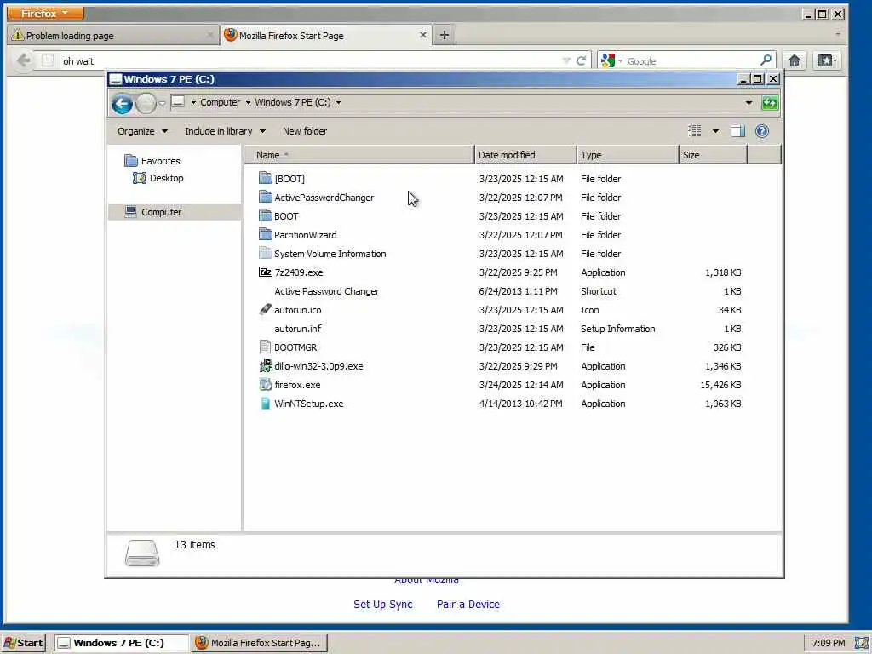This screenshot has height=654, width=872.
Task: Click the Firefox home button icon
Action: 795,60
